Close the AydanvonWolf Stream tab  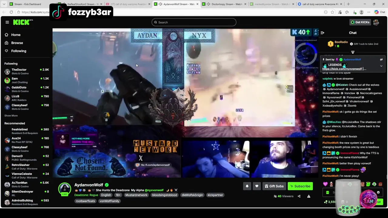coord(198,4)
